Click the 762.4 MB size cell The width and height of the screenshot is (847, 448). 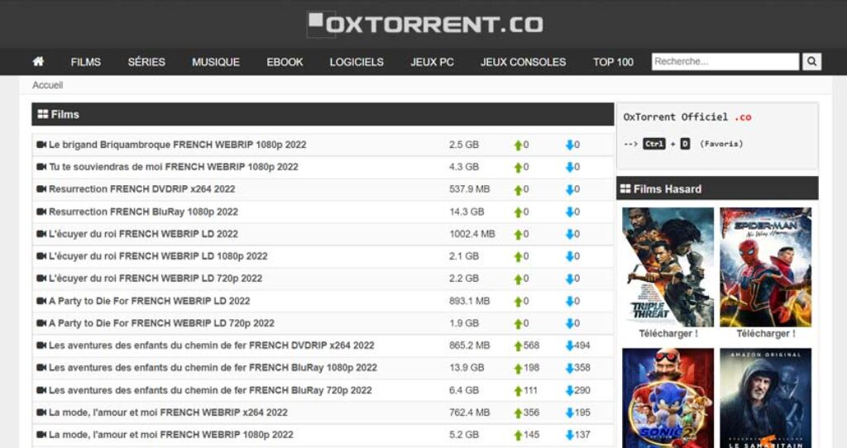pos(470,412)
